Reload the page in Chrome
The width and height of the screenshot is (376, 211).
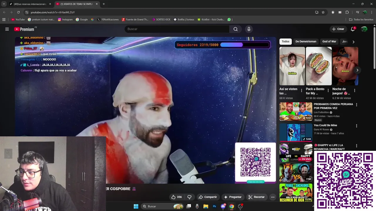pos(18,12)
